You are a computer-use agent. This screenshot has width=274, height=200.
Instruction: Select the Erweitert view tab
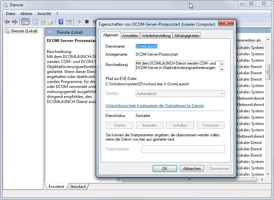(x=56, y=187)
